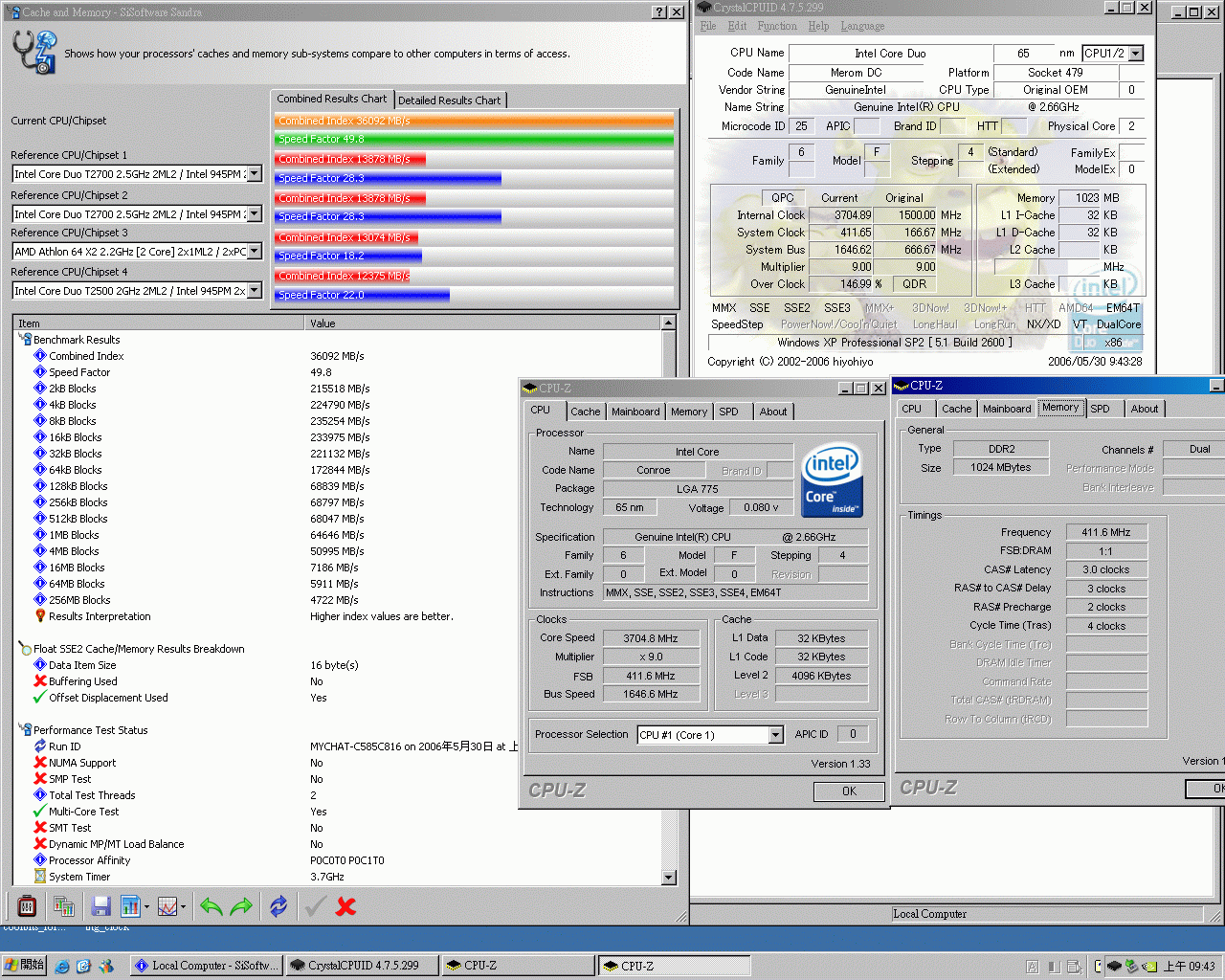This screenshot has height=980, width=1225.
Task: Click the green redo arrow in Sandra
Action: tap(240, 906)
